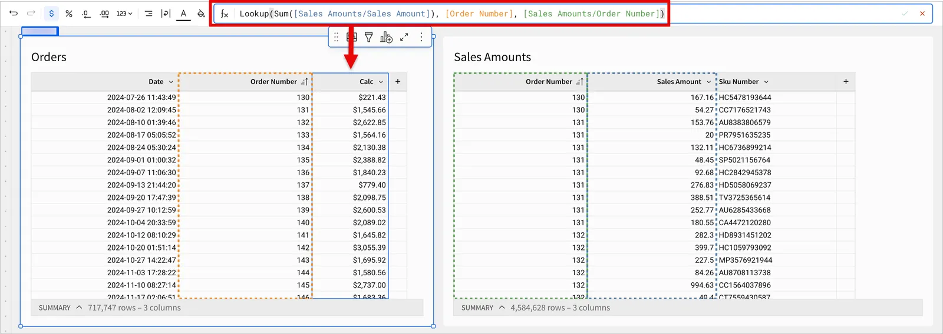Click the redo arrow icon

[31, 13]
